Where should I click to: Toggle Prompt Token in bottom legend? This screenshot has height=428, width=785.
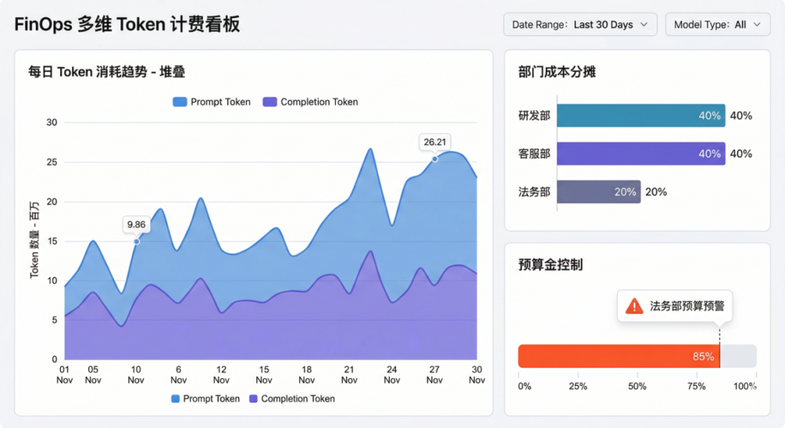click(x=205, y=399)
